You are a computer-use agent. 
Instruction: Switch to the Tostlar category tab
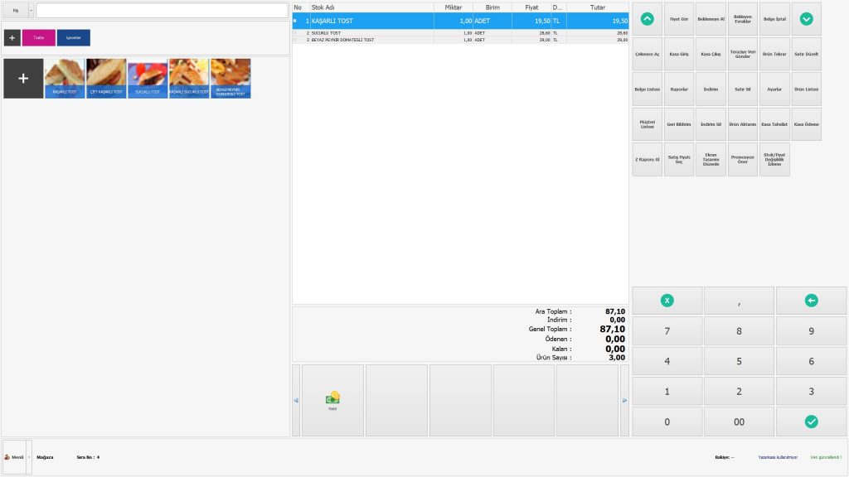[x=39, y=37]
